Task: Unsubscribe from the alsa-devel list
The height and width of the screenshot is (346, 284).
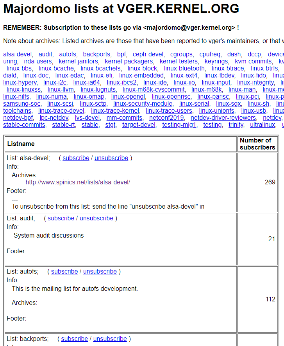Action: click(111, 158)
